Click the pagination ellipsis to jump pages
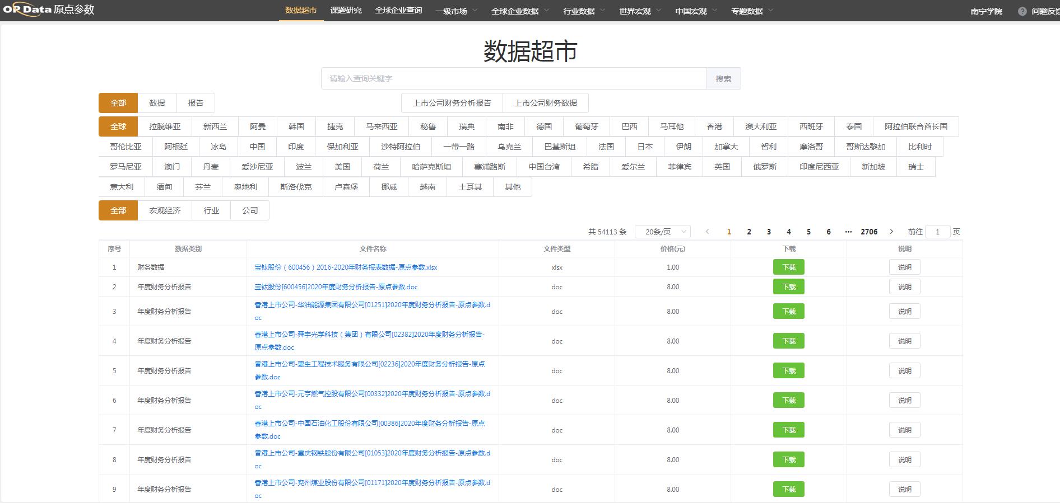The width and height of the screenshot is (1060, 503). [848, 232]
